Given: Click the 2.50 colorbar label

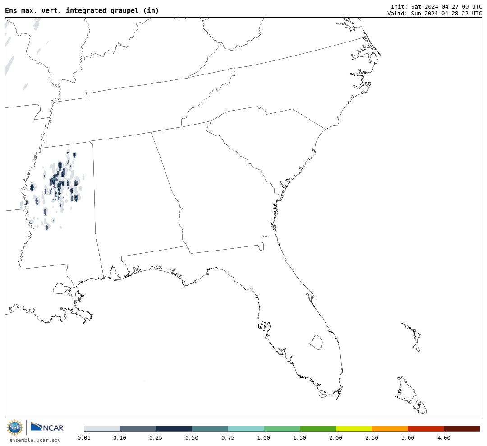Looking at the screenshot, I should pos(372,437).
